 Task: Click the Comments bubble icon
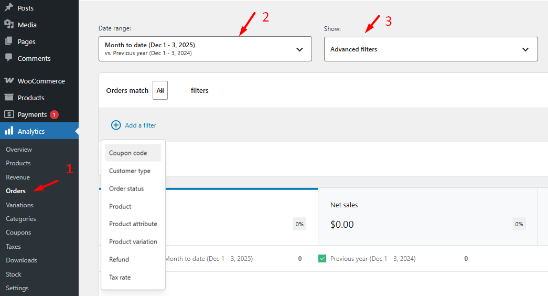(9, 58)
